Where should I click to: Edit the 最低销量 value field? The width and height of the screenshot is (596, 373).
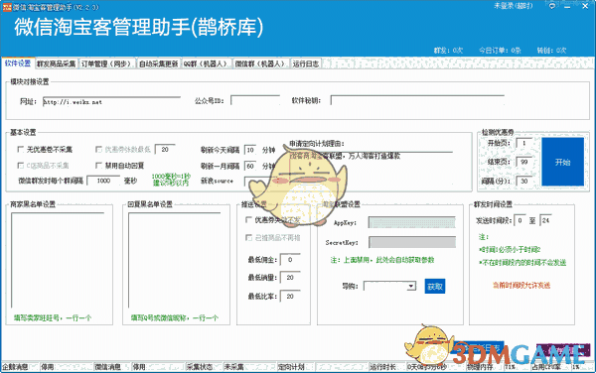click(x=290, y=278)
